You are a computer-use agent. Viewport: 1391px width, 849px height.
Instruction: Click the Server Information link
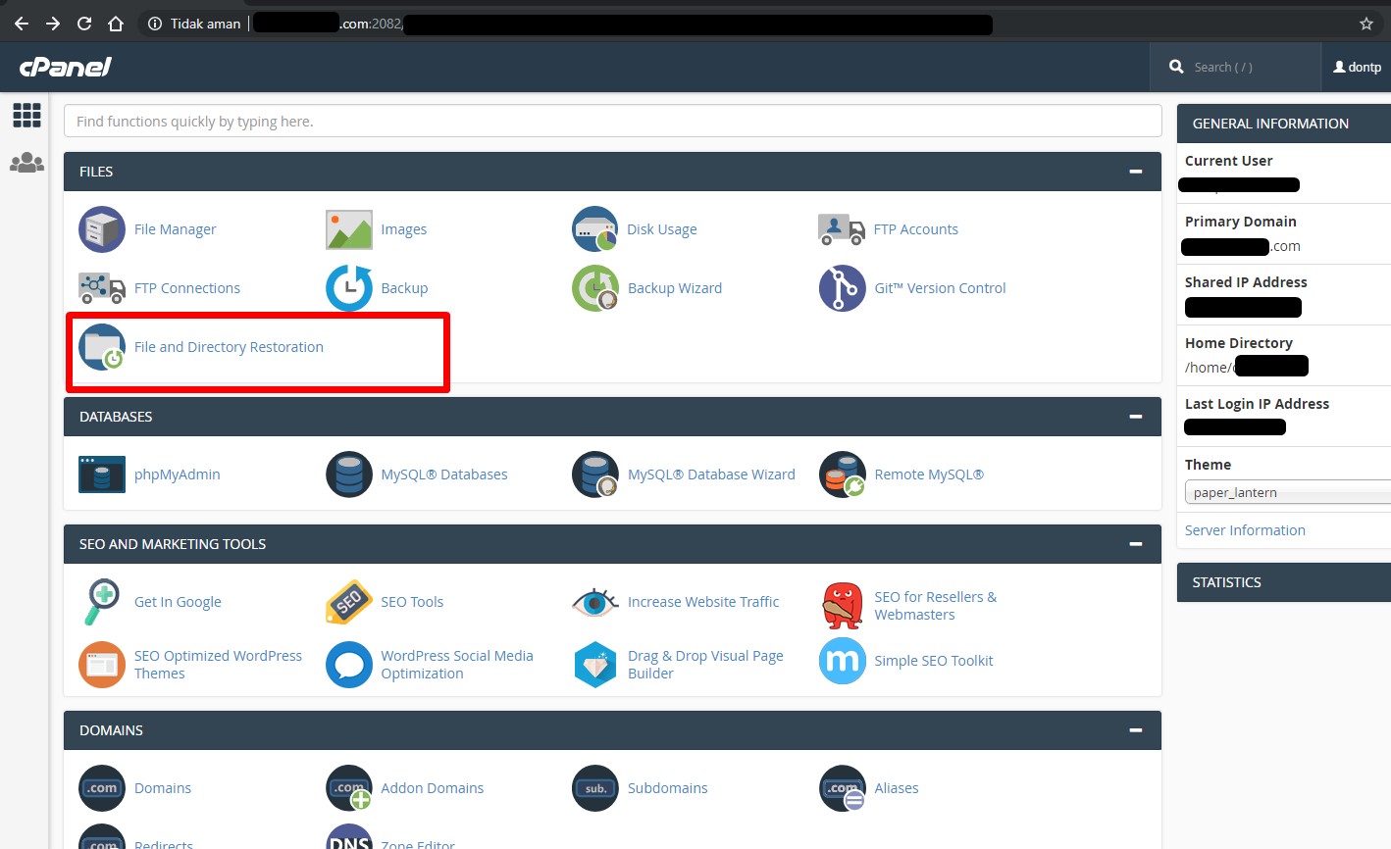[1244, 530]
